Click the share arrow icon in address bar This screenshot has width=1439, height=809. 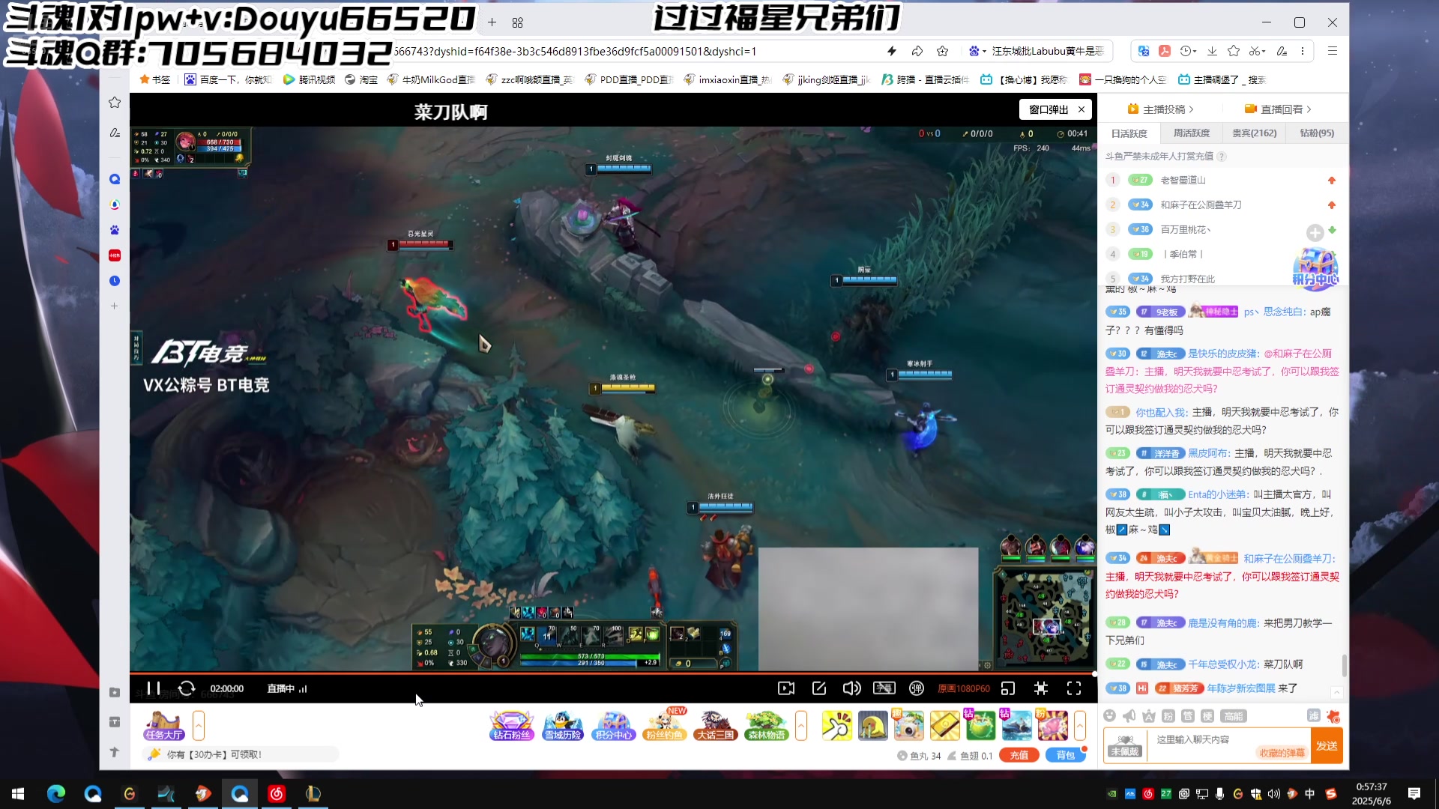(917, 51)
